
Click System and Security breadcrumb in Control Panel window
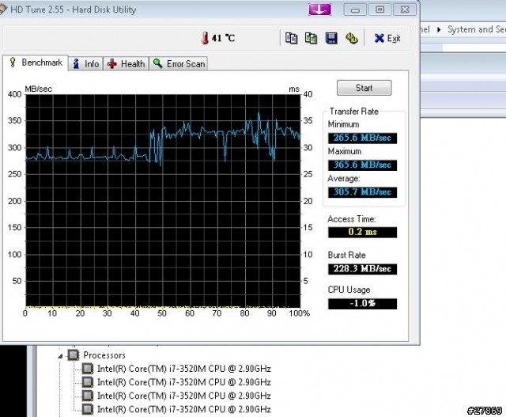click(477, 29)
